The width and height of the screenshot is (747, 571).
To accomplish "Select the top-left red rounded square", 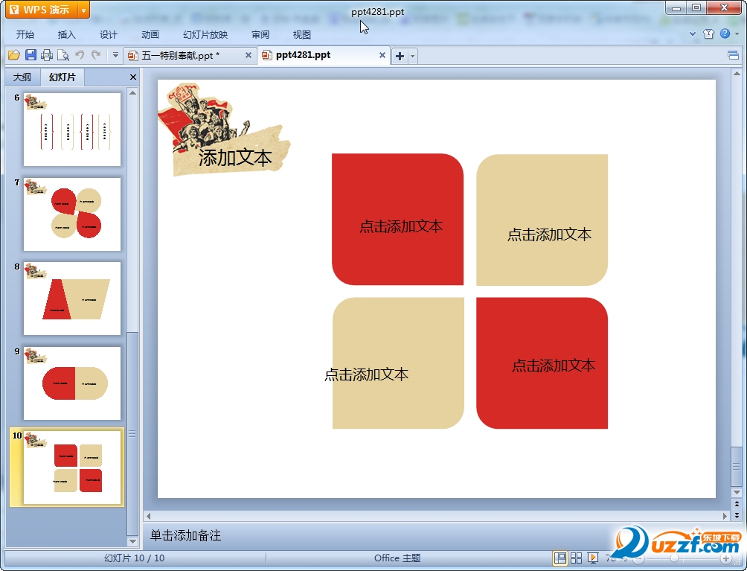I will click(398, 220).
